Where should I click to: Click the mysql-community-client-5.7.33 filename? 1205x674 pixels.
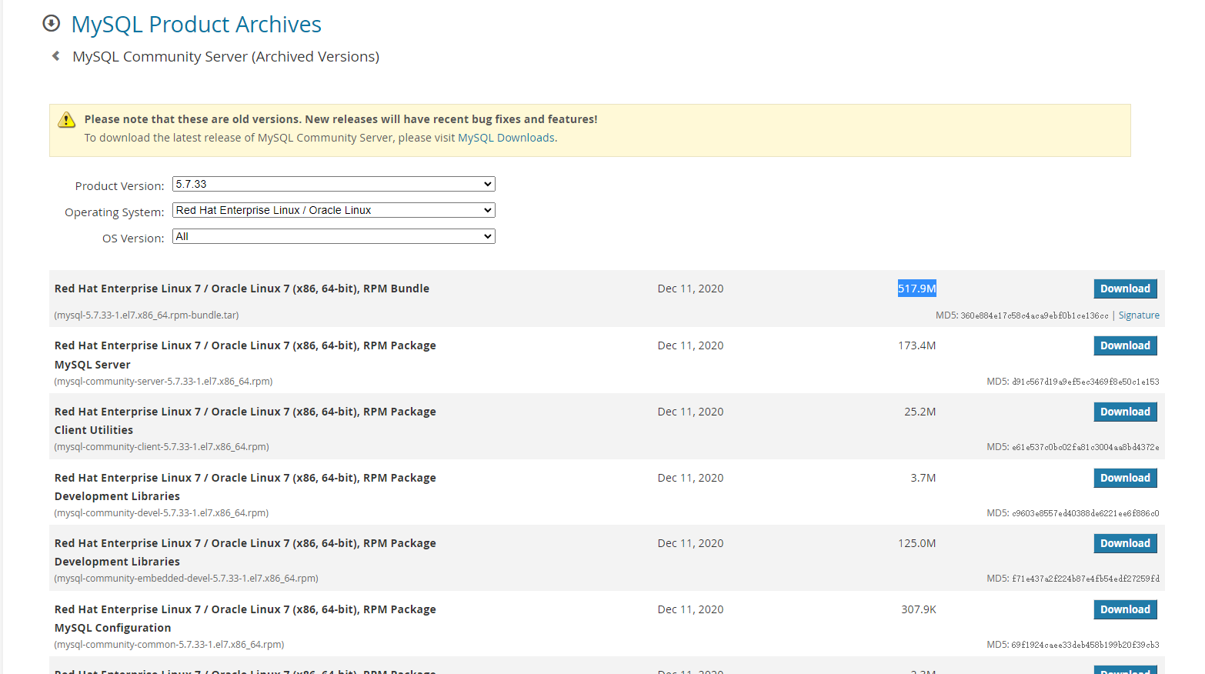[162, 447]
